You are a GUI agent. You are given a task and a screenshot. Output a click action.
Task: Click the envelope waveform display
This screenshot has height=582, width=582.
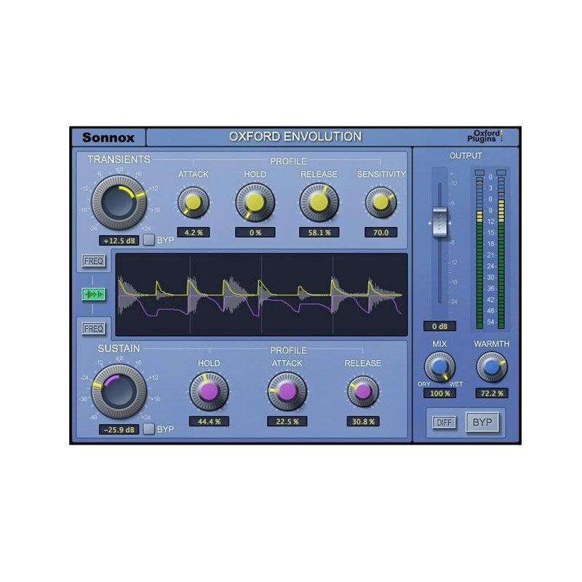(x=262, y=295)
